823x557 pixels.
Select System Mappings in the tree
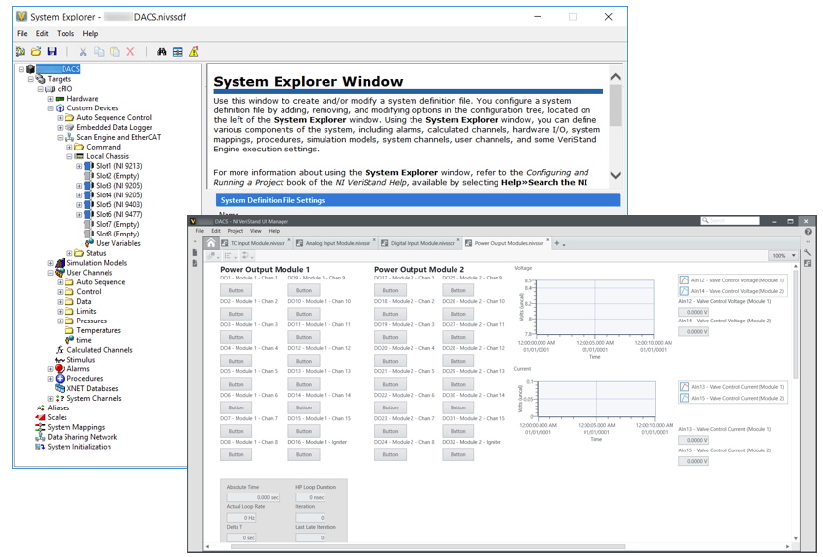tap(76, 427)
